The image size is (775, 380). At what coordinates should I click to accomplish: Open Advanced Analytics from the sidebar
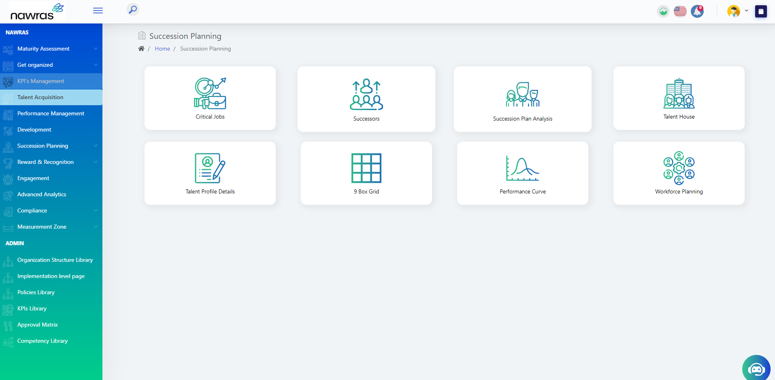(42, 194)
